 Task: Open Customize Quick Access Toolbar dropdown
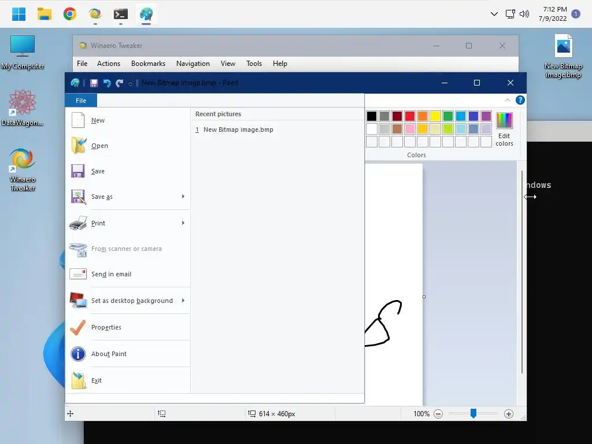[130, 83]
